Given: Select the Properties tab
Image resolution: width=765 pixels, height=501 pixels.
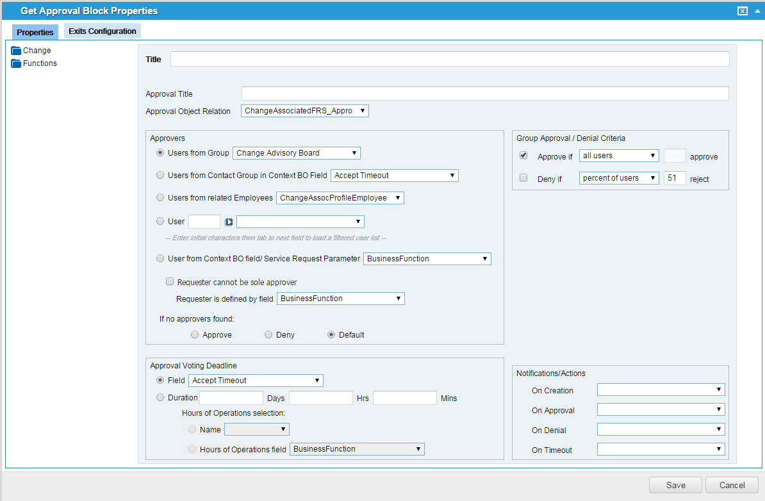Looking at the screenshot, I should point(35,32).
